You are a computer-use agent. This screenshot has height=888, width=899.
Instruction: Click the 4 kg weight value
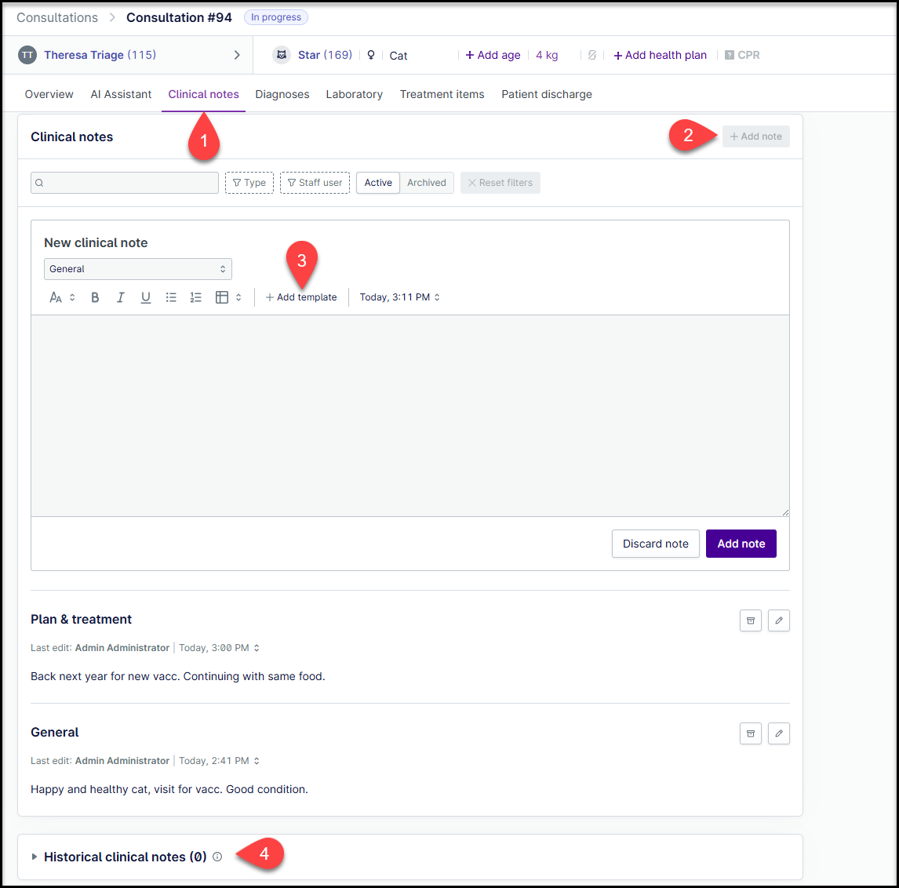(547, 55)
